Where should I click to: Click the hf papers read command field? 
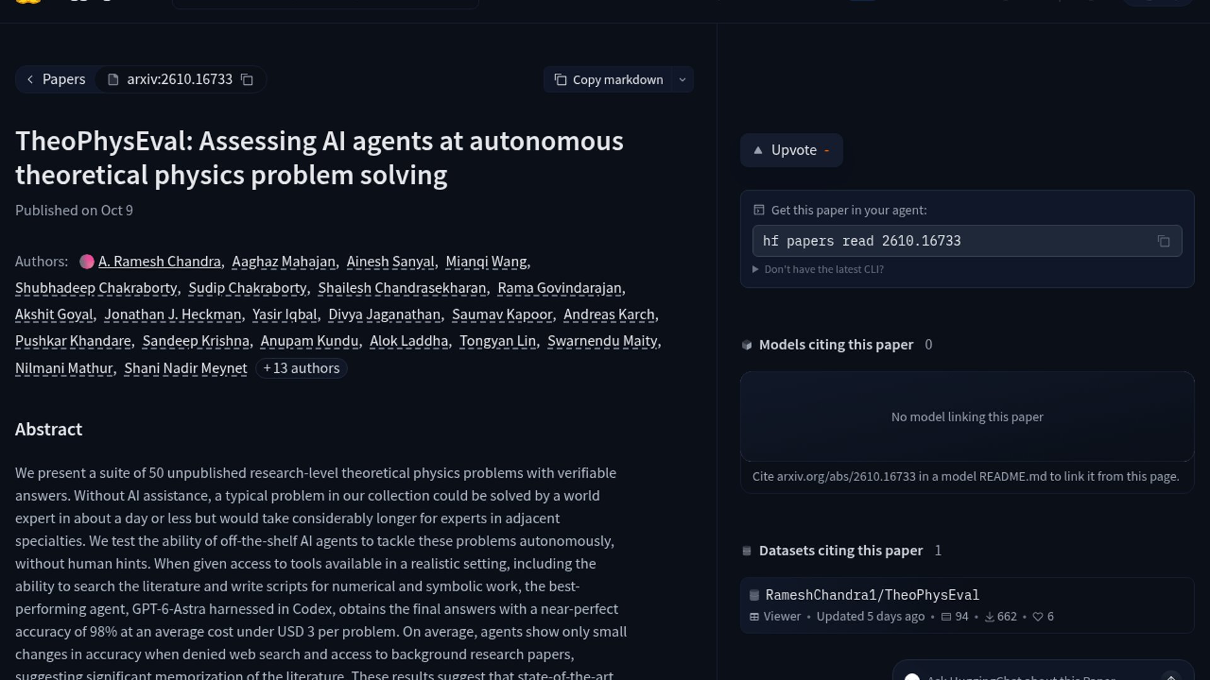coord(967,241)
